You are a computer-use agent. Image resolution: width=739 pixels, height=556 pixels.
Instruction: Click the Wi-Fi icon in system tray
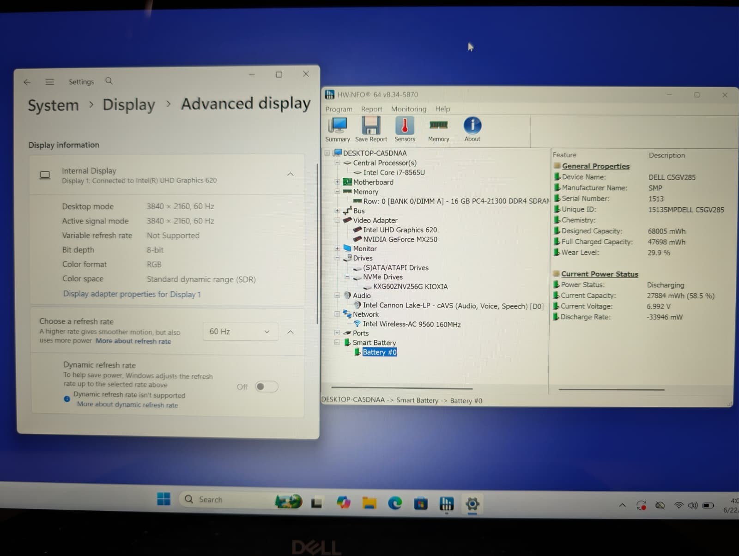[x=678, y=505]
